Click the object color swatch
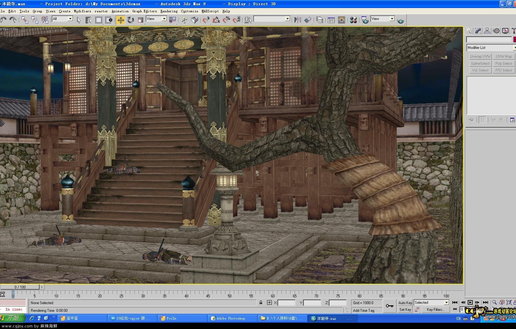Image resolution: width=516 pixels, height=329 pixels. click(x=514, y=40)
